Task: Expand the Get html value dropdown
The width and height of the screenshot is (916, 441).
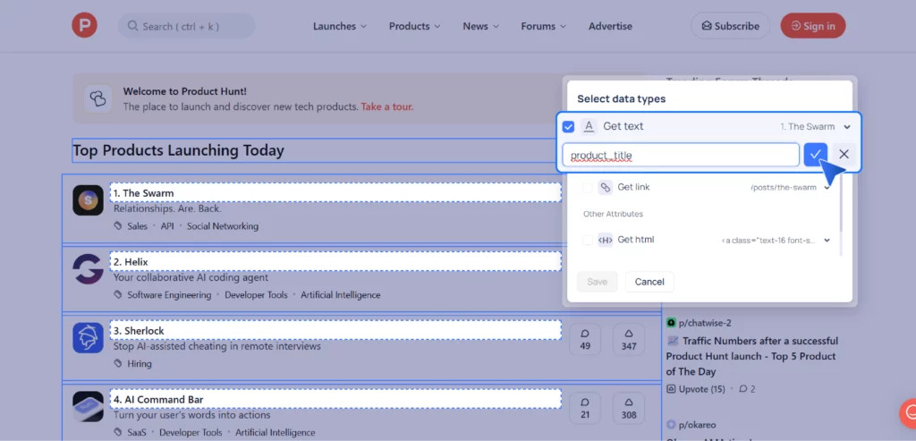Action: [x=827, y=240]
